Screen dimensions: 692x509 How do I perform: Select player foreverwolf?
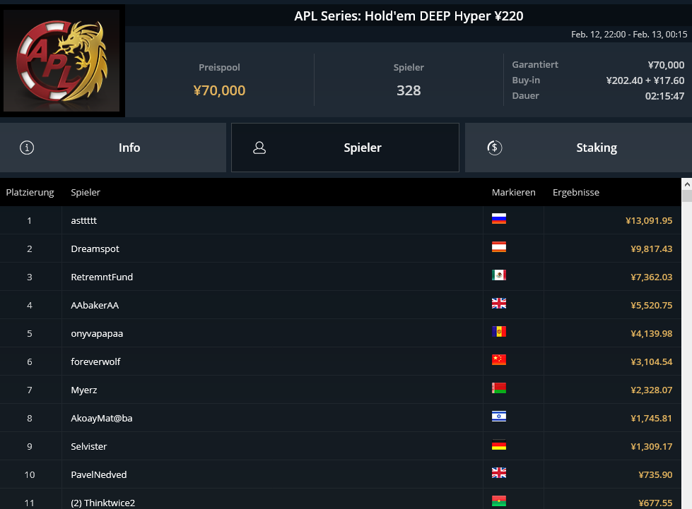pyautogui.click(x=95, y=362)
